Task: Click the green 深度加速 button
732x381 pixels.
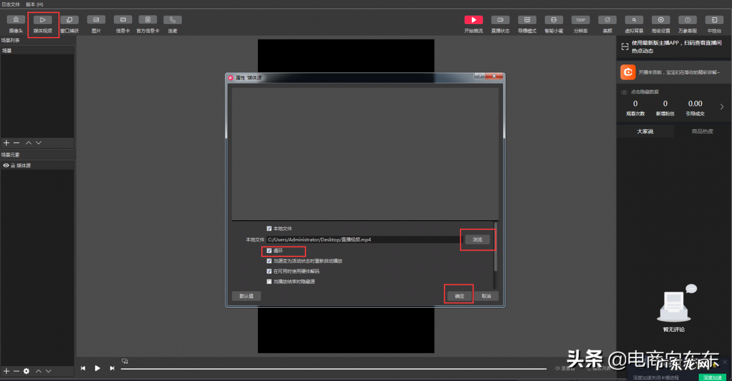Action: click(x=712, y=378)
